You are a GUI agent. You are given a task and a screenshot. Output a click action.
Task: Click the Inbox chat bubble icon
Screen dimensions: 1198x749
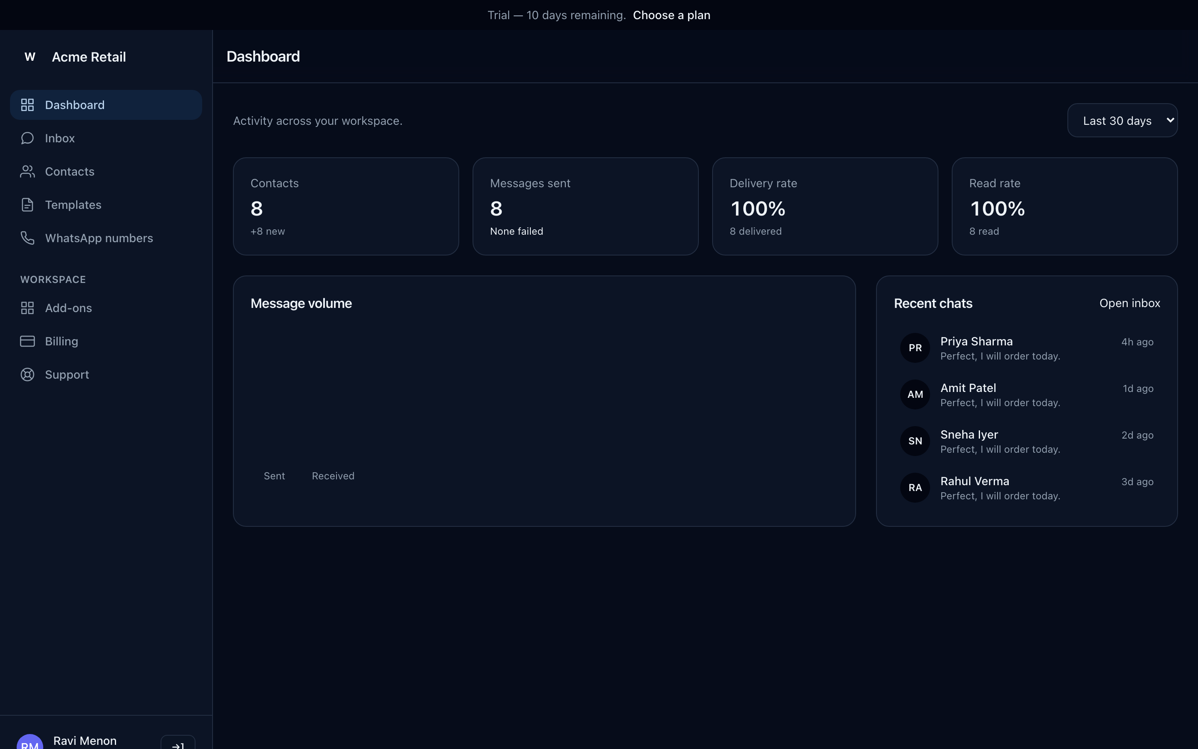tap(27, 138)
